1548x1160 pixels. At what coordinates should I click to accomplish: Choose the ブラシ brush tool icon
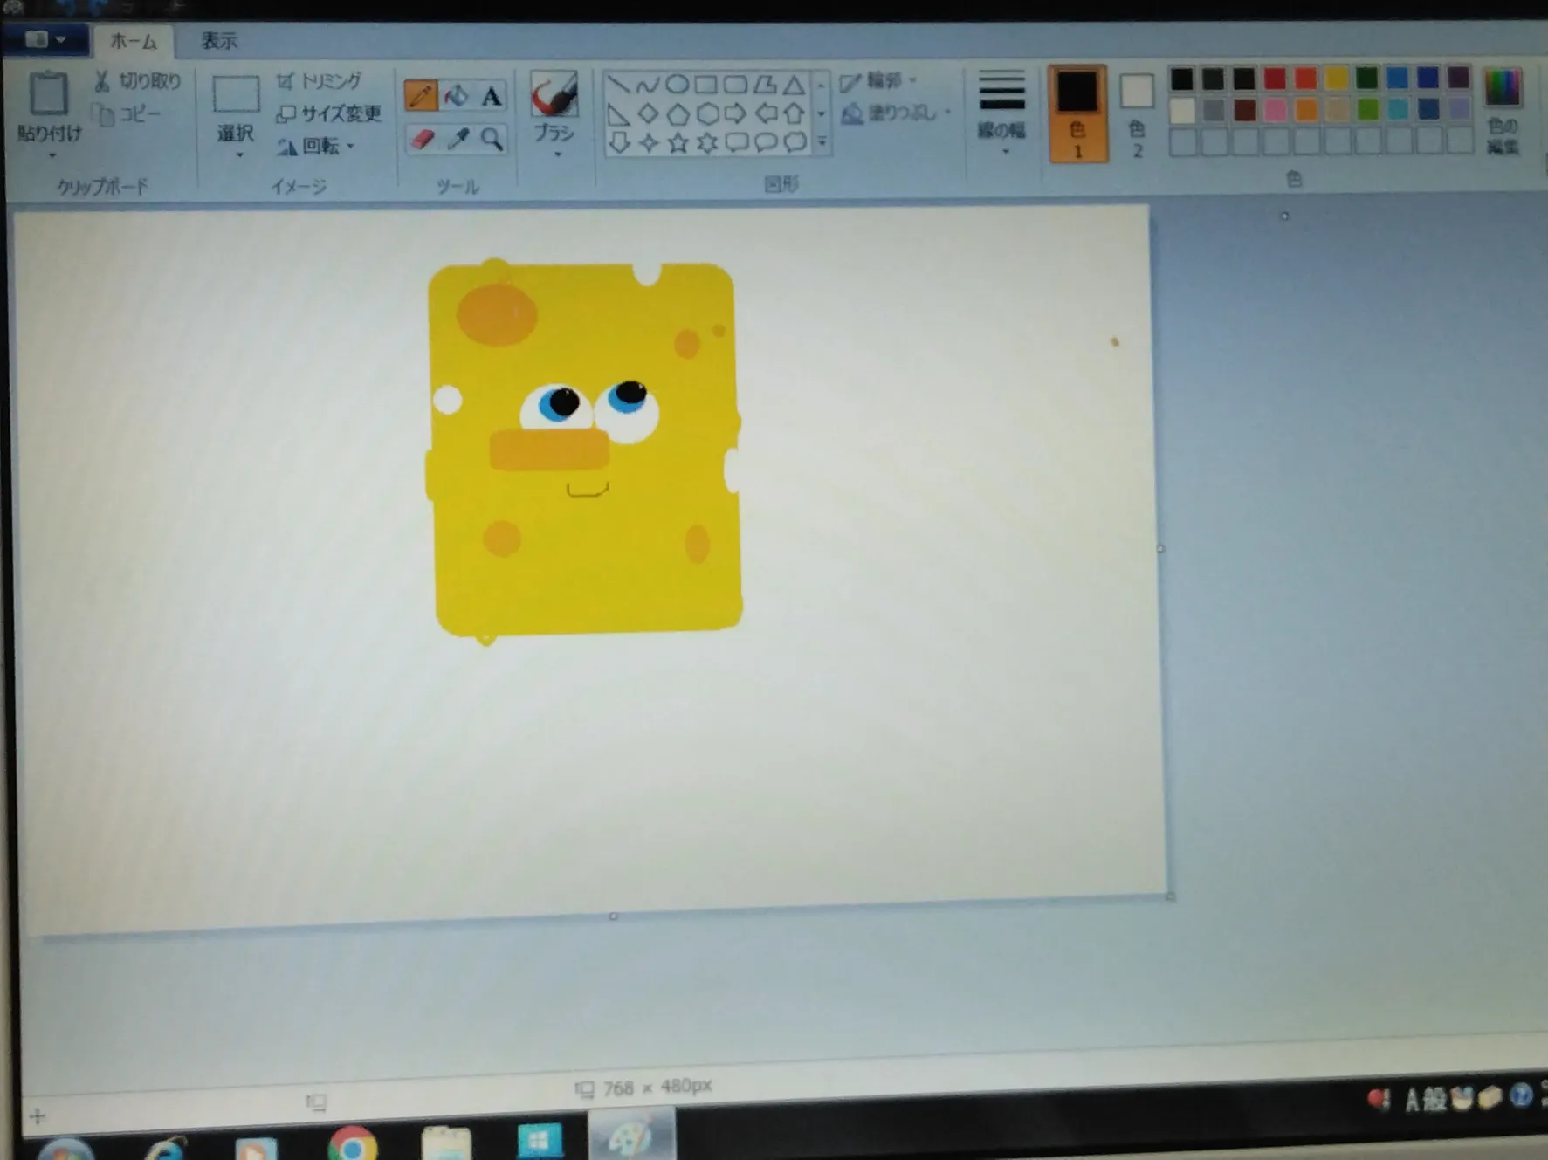click(x=554, y=94)
